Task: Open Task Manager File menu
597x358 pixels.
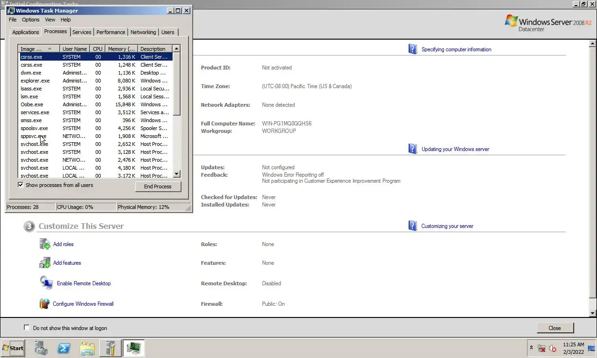Action: [x=13, y=20]
